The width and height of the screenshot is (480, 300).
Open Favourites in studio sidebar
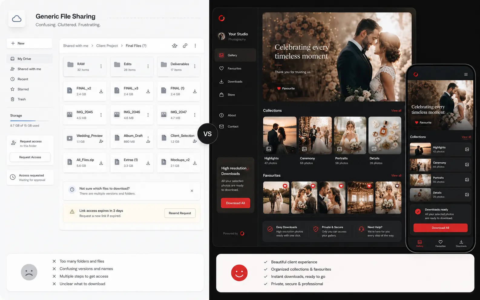point(235,68)
